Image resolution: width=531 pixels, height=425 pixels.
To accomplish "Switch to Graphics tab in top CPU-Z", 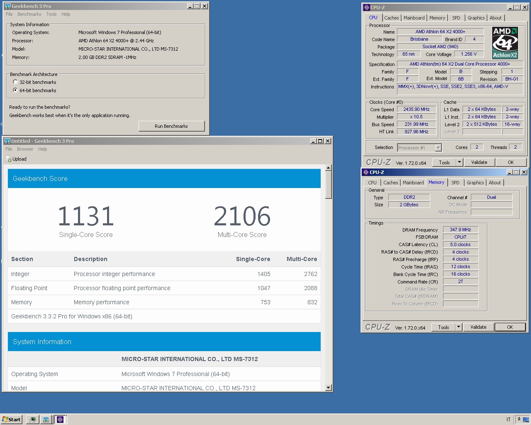I will pos(476,18).
